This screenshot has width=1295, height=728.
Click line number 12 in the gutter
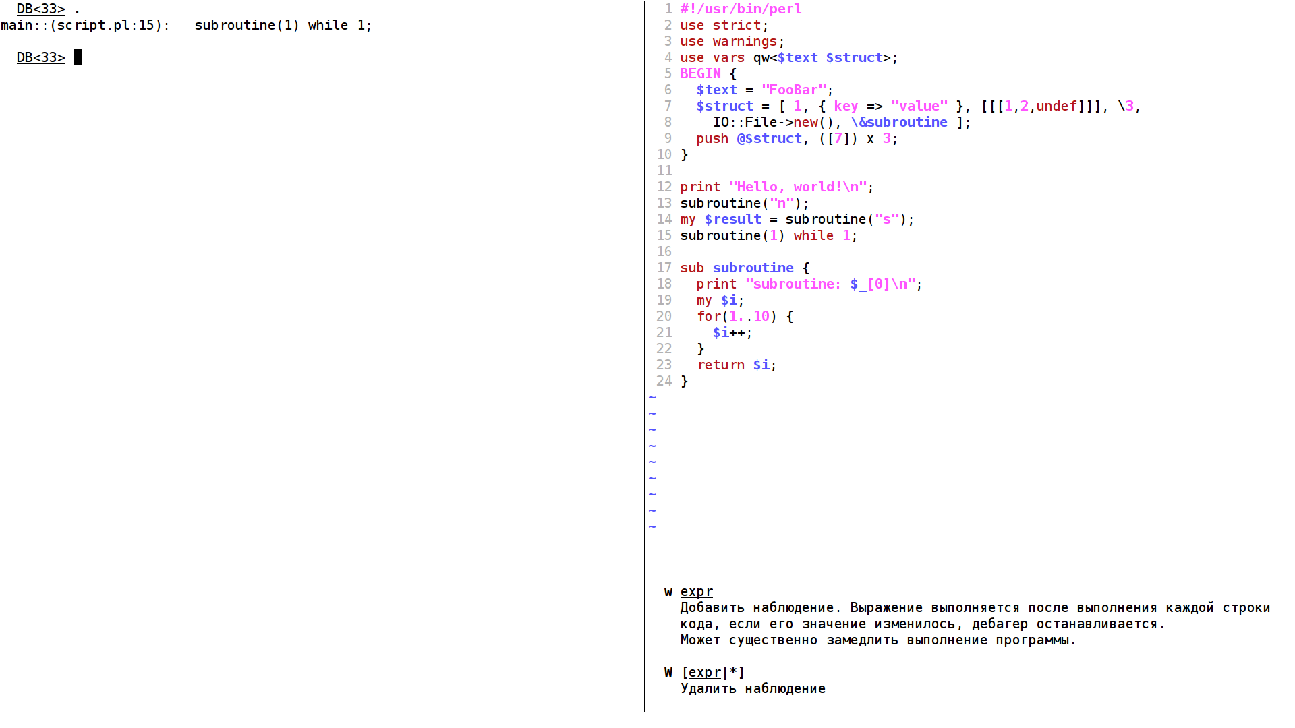pos(664,187)
